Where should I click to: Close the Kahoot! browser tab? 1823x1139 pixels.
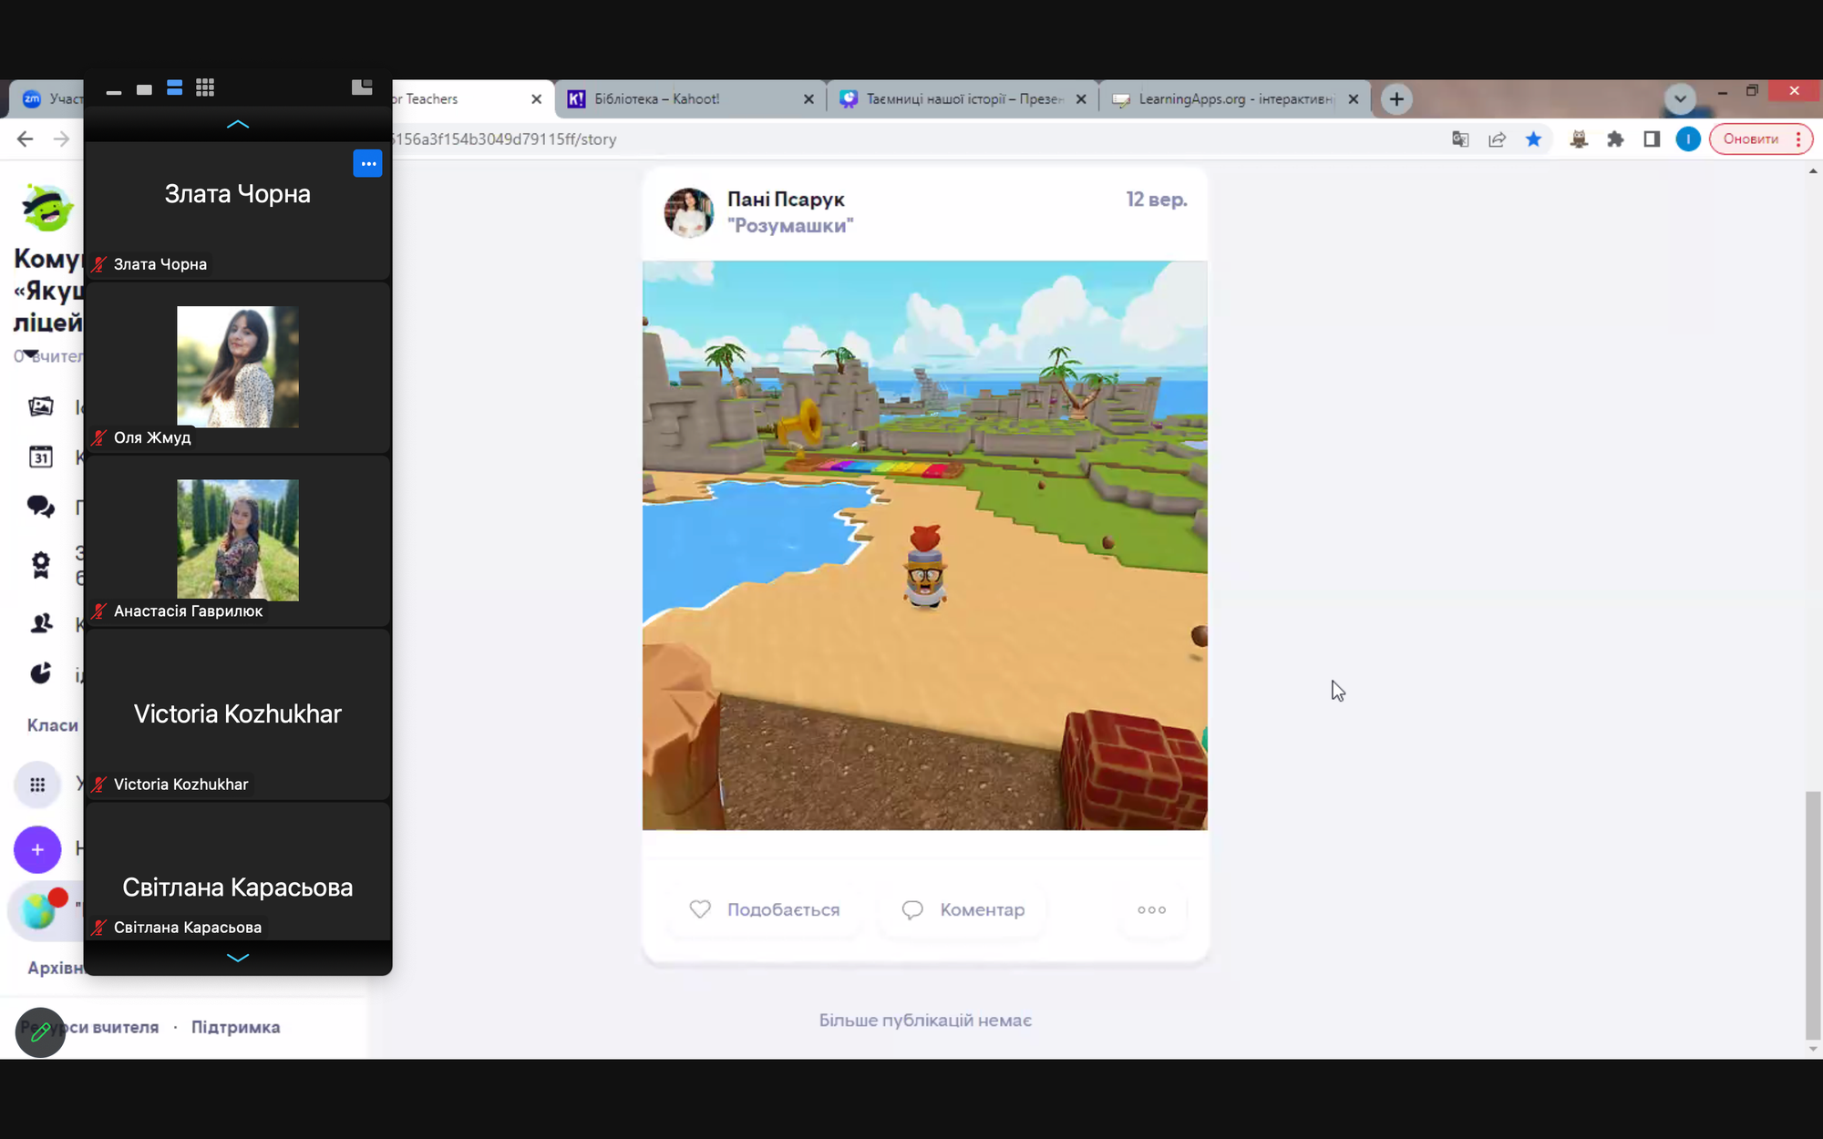tap(809, 99)
